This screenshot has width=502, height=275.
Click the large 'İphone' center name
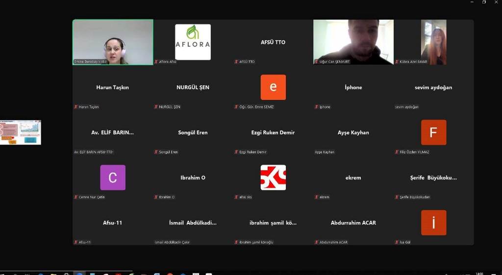pos(353,87)
